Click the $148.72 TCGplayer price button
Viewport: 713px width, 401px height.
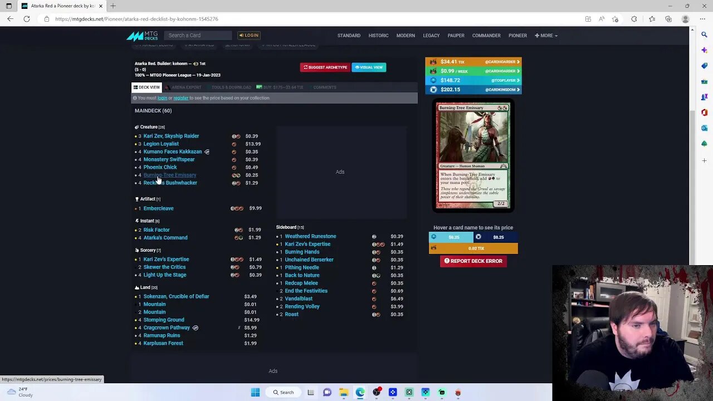(473, 80)
